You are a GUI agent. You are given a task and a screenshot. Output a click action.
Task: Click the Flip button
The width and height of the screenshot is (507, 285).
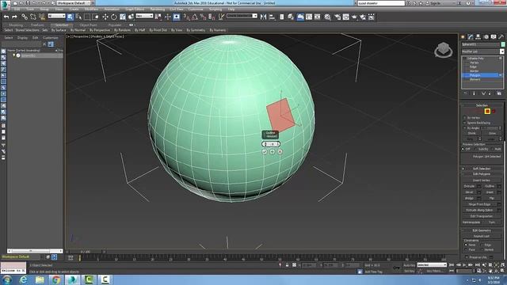[491, 198]
